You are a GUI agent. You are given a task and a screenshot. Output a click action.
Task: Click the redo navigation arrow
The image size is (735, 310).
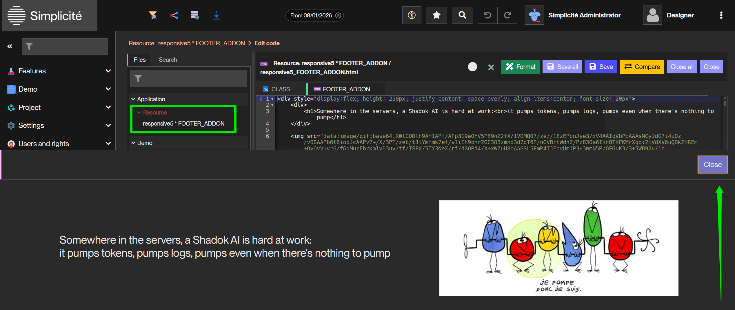507,15
